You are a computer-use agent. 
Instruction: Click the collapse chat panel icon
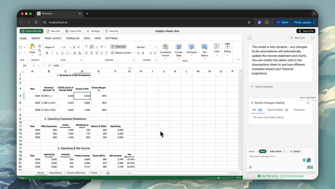tap(250, 38)
